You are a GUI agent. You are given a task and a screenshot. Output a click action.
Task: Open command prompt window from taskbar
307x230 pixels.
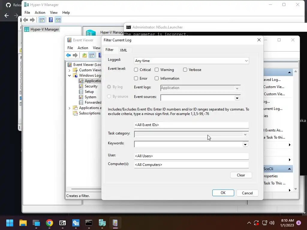89,223
